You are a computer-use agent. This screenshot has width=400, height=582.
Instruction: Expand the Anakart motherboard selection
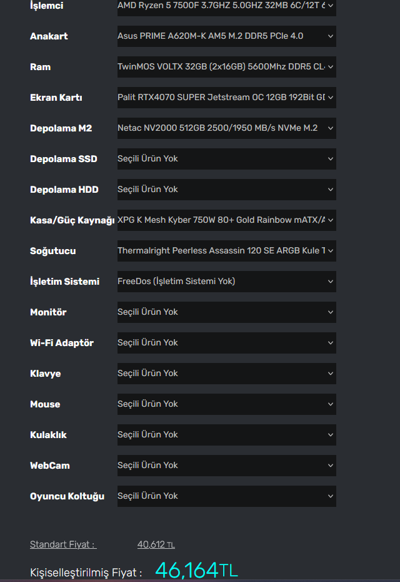226,36
